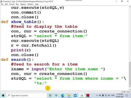
Task: Click the 'iname' variable before input
Action: [x=17, y=69]
